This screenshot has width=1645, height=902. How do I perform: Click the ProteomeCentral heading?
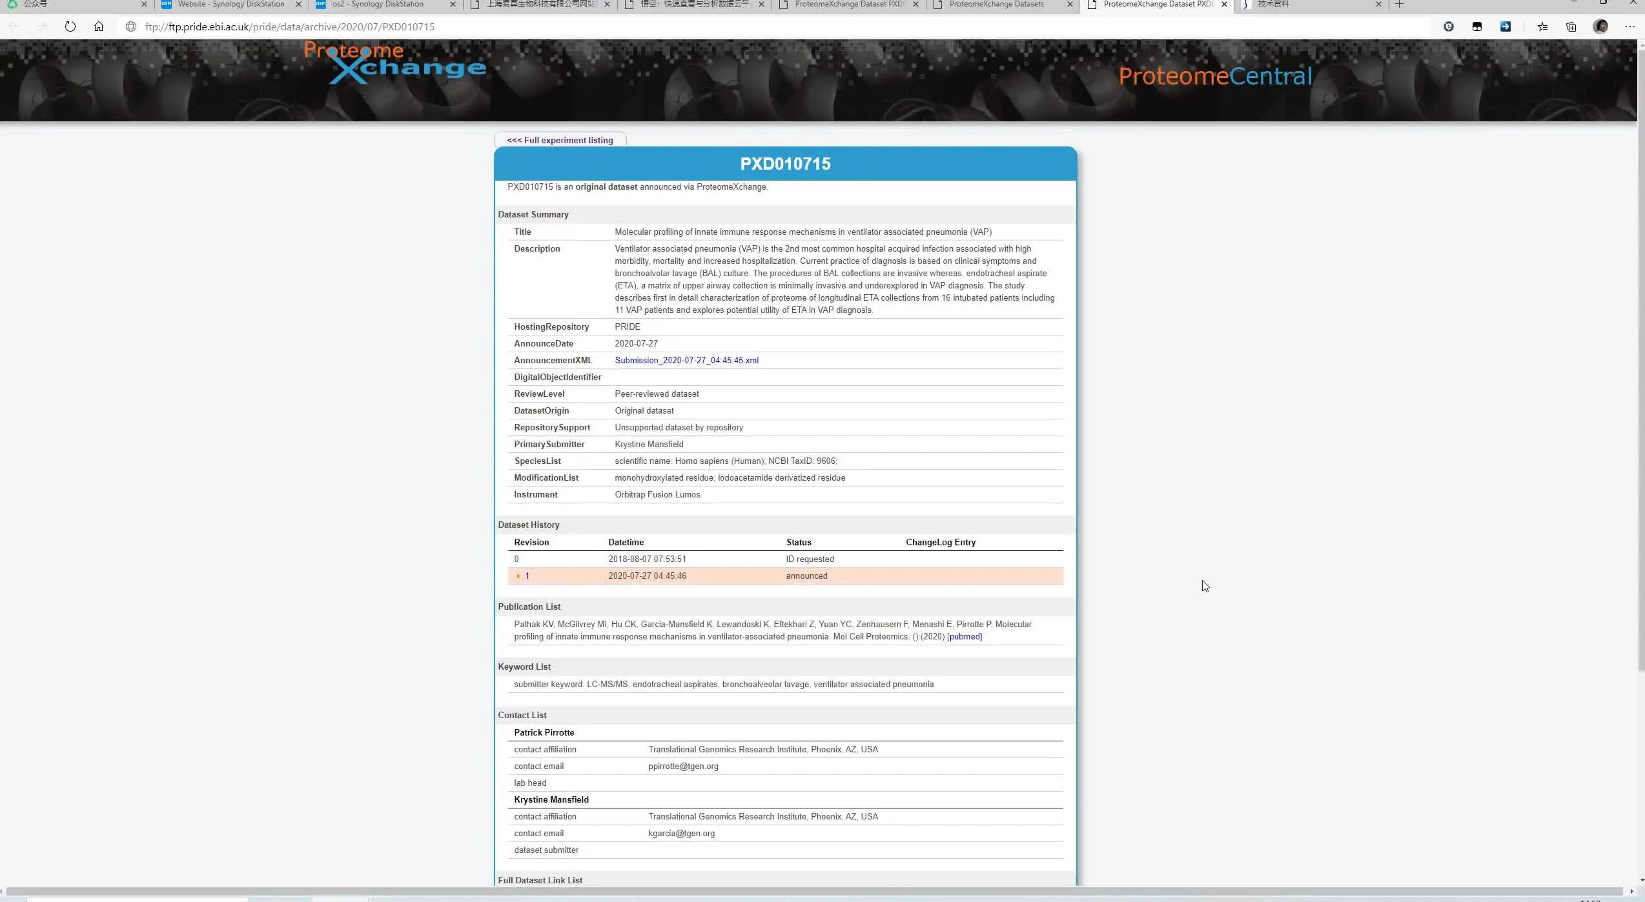coord(1215,76)
